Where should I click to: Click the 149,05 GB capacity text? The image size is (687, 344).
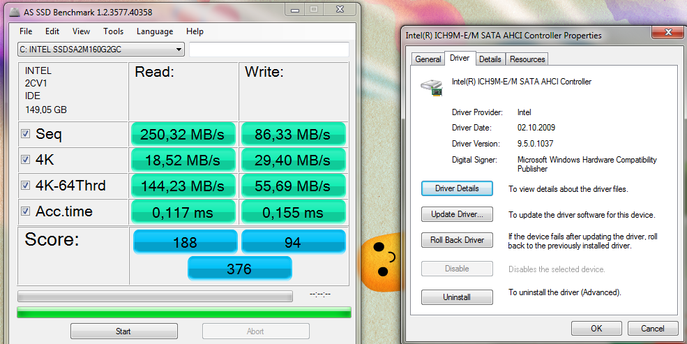tap(46, 110)
